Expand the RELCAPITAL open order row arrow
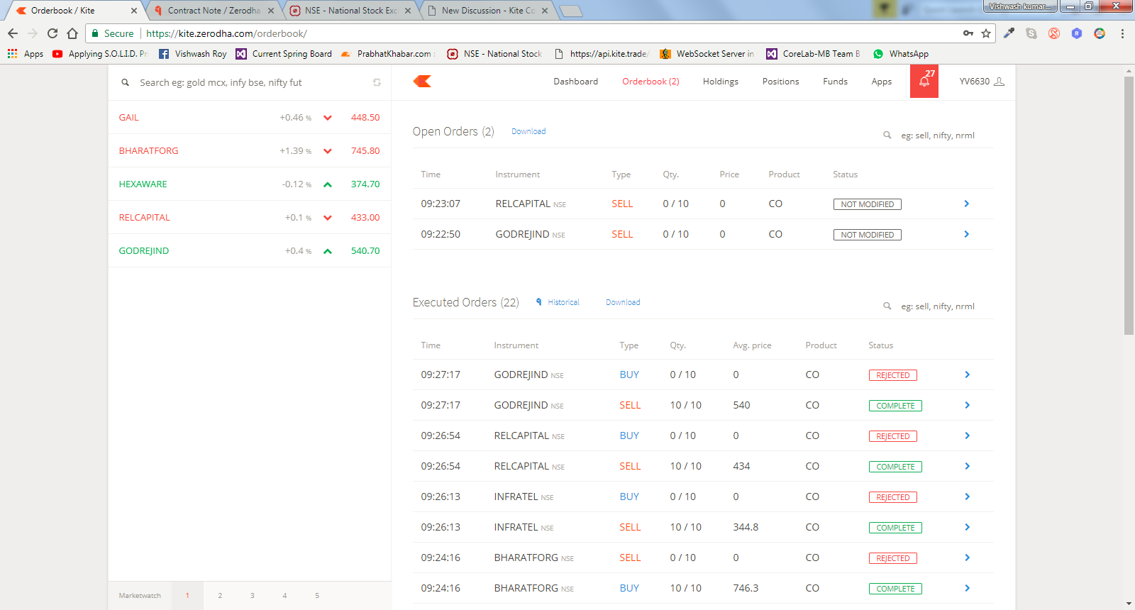 (x=966, y=204)
